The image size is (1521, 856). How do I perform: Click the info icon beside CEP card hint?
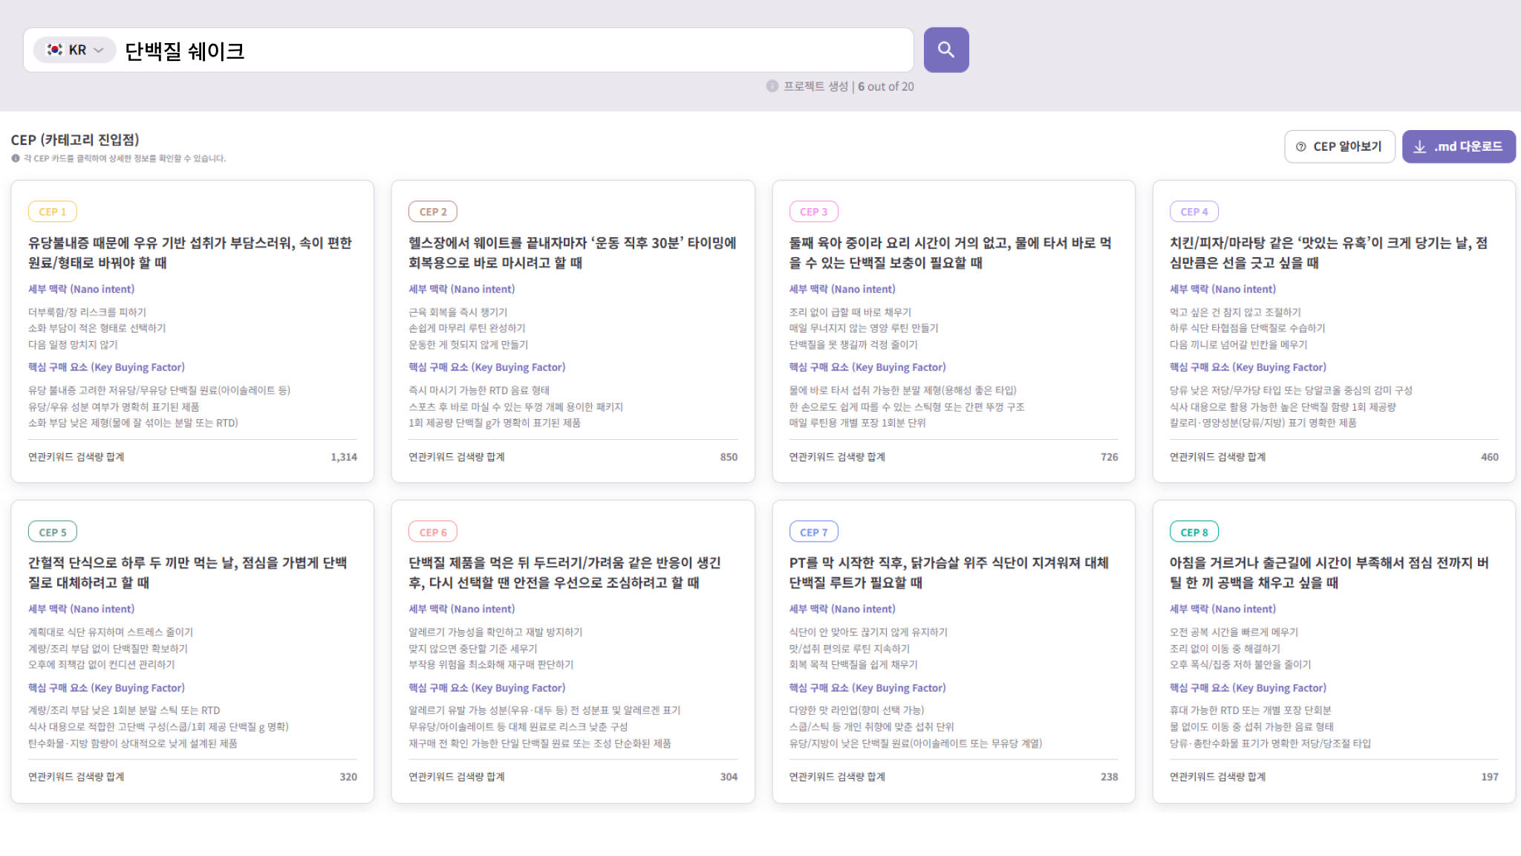[16, 158]
